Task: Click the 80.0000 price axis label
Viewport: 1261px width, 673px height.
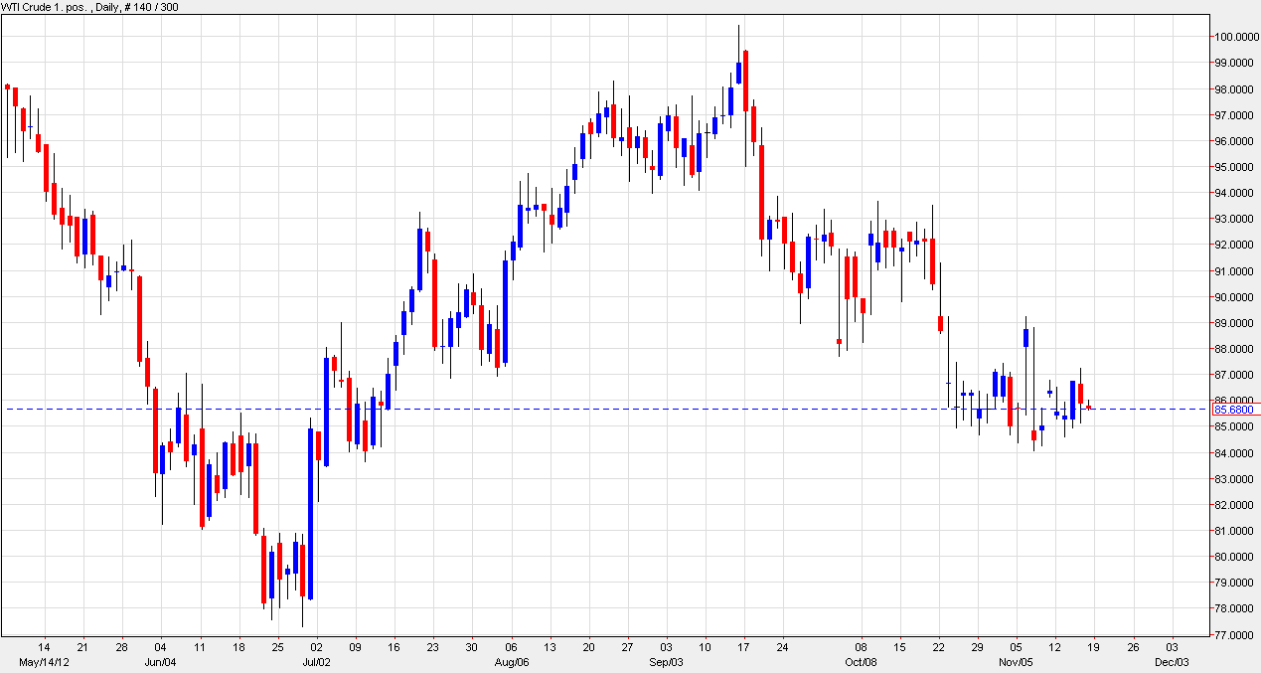Action: click(1233, 557)
